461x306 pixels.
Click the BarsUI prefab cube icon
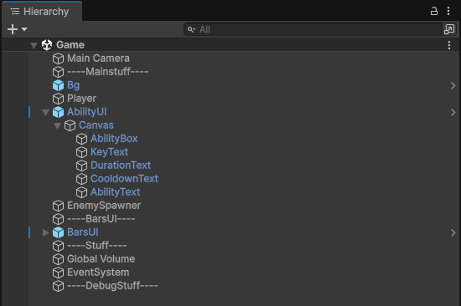pyautogui.click(x=58, y=232)
